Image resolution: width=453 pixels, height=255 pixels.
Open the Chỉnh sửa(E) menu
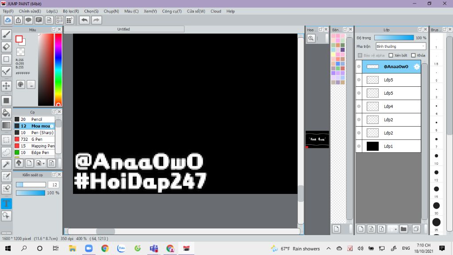click(30, 11)
